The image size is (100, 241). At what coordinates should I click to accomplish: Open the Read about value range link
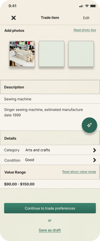click(x=79, y=172)
